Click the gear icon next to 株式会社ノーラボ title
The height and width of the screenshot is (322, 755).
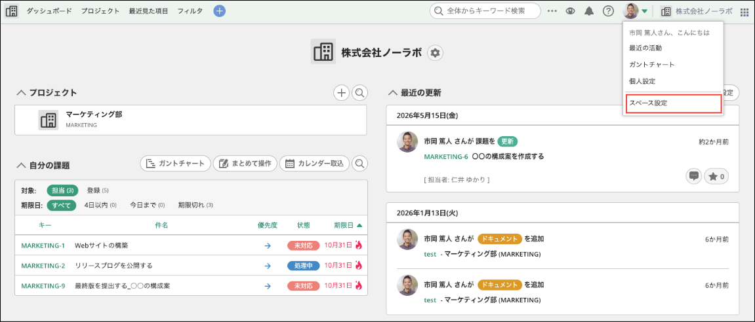pyautogui.click(x=436, y=53)
